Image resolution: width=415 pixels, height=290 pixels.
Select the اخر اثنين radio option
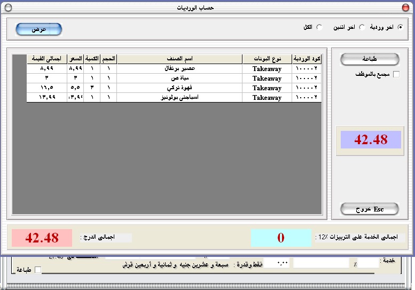pyautogui.click(x=362, y=27)
